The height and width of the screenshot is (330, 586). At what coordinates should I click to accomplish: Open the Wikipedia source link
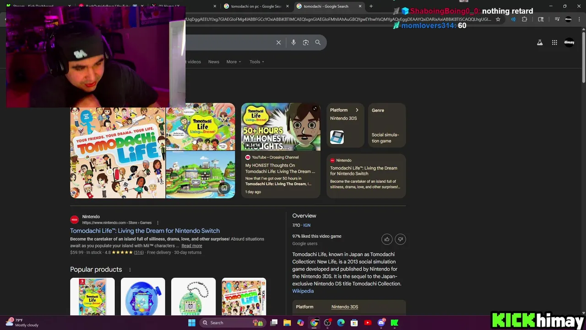303,291
